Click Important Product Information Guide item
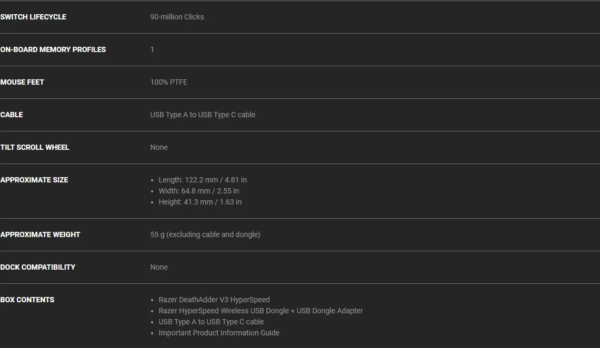The image size is (600, 348). 219,333
